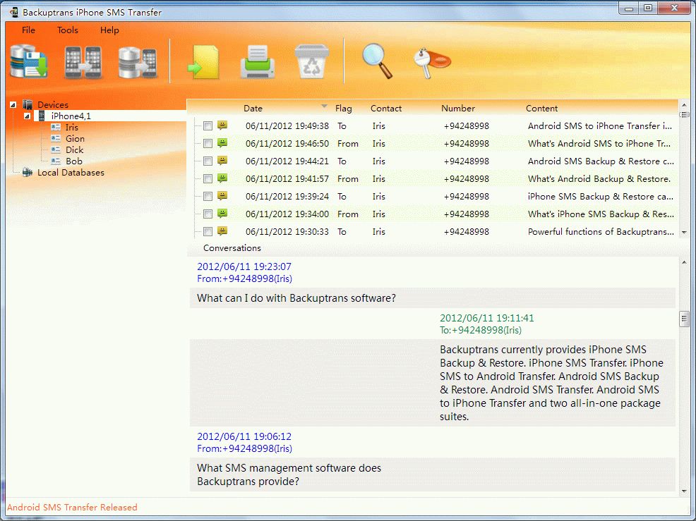
Task: Click the "What can I do with Backuptrans software?" message
Action: coord(296,298)
